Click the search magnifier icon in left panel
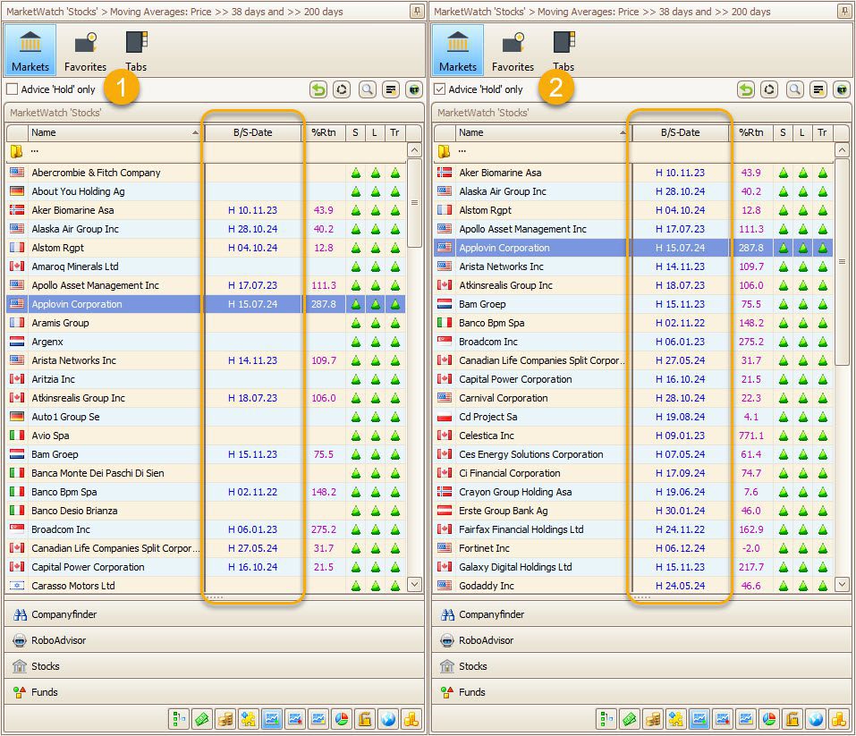Screen dimensions: 856x736 pos(367,89)
